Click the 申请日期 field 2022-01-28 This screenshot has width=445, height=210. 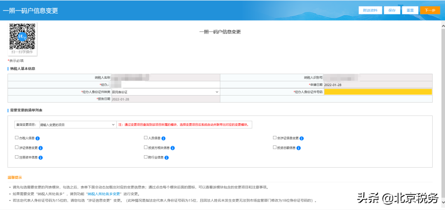[378, 84]
